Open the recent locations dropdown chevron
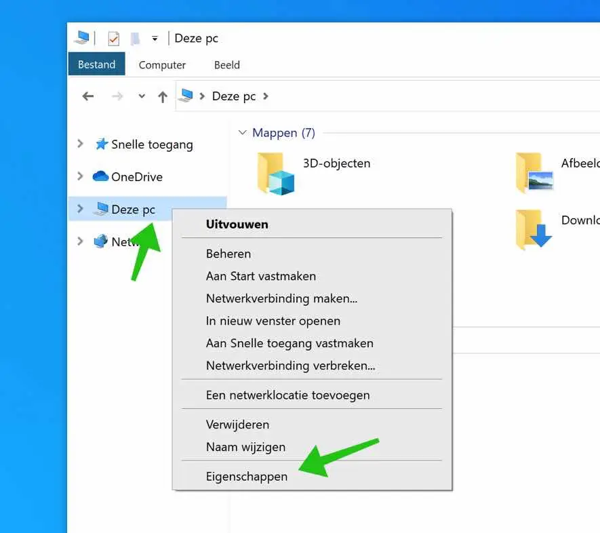The image size is (600, 533). point(142,96)
